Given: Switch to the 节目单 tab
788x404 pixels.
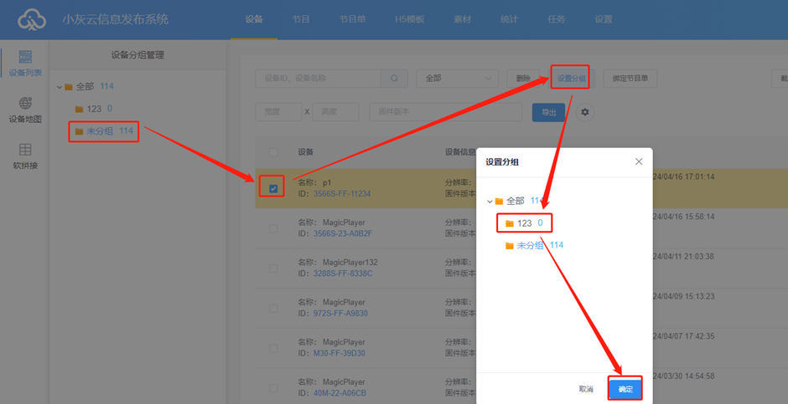Looking at the screenshot, I should 352,19.
